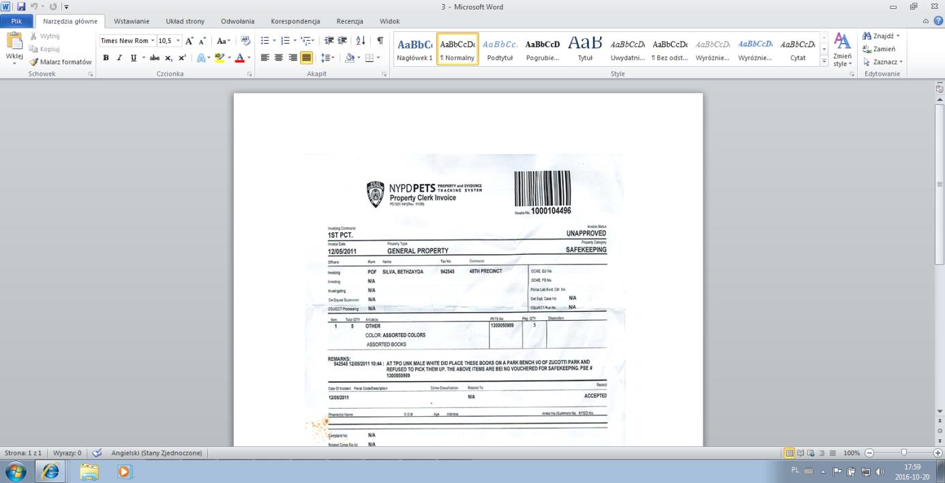The width and height of the screenshot is (945, 483).
Task: Click the Wklej paste icon
Action: point(14,41)
